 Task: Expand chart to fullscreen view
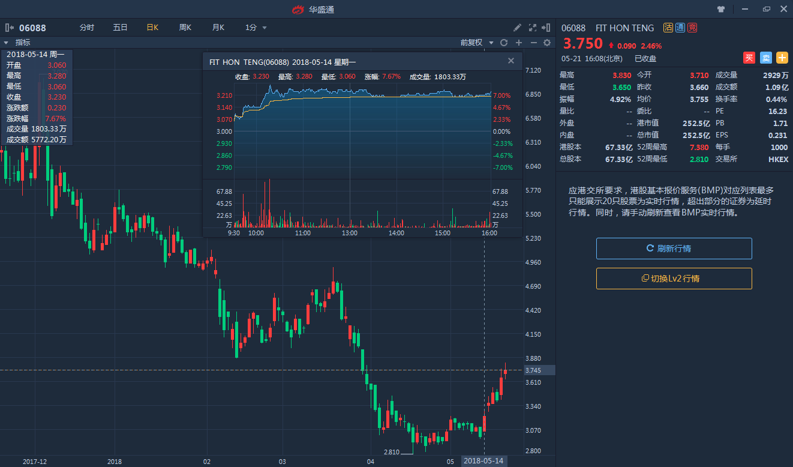532,28
